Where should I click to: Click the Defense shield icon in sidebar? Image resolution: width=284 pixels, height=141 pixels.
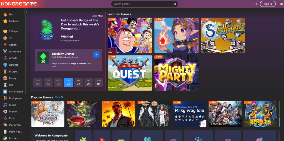point(5,65)
